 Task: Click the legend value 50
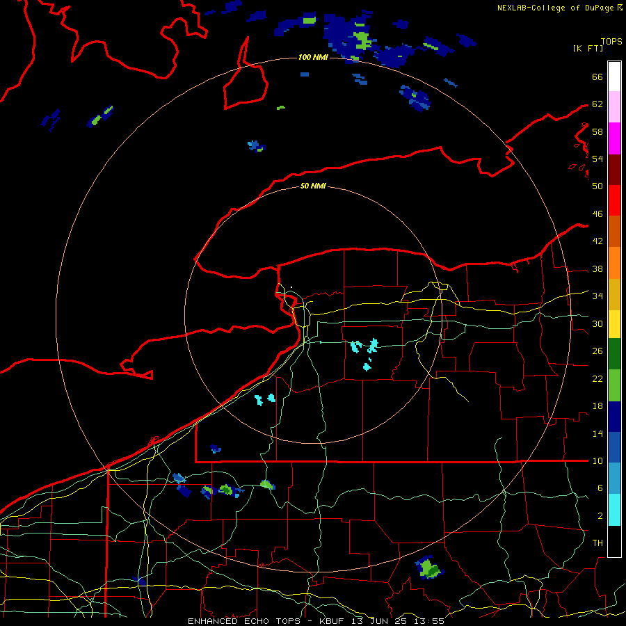[597, 186]
